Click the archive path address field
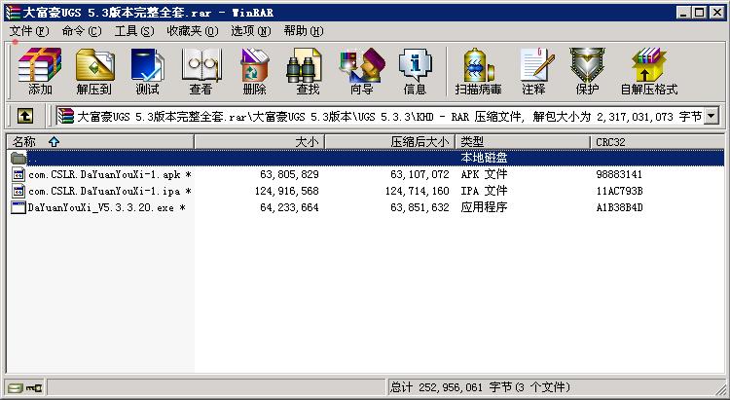This screenshot has width=730, height=400. [388, 116]
